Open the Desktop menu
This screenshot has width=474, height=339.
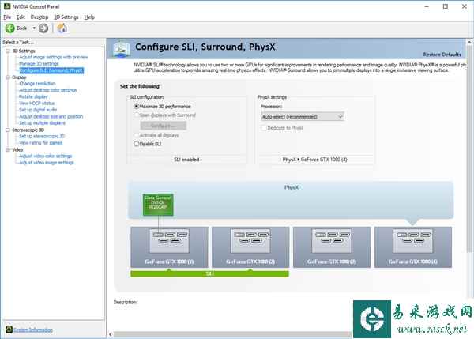pos(39,17)
